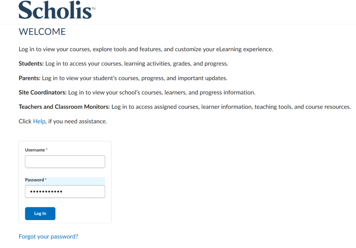Click the Password field label
The height and width of the screenshot is (248, 356).
(x=35, y=180)
